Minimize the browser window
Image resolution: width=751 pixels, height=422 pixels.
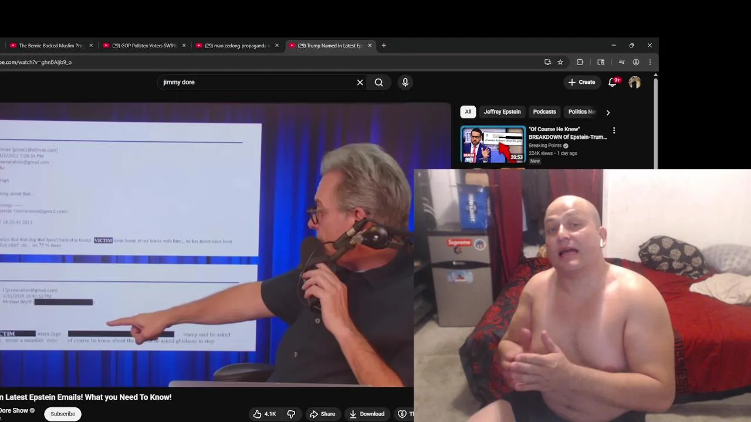click(x=613, y=45)
